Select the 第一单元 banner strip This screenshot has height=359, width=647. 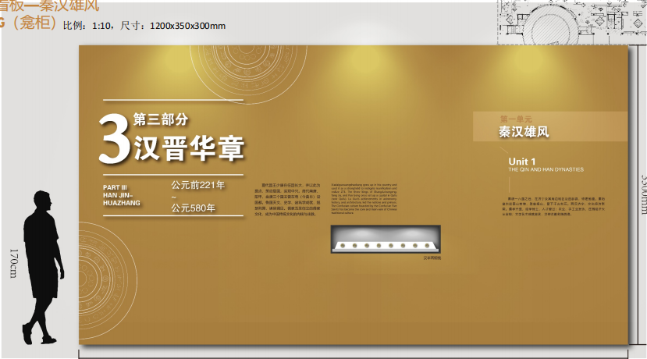coord(549,126)
